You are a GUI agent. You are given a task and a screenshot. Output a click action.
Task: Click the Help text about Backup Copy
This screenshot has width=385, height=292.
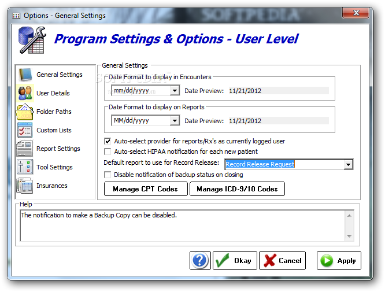(x=99, y=215)
